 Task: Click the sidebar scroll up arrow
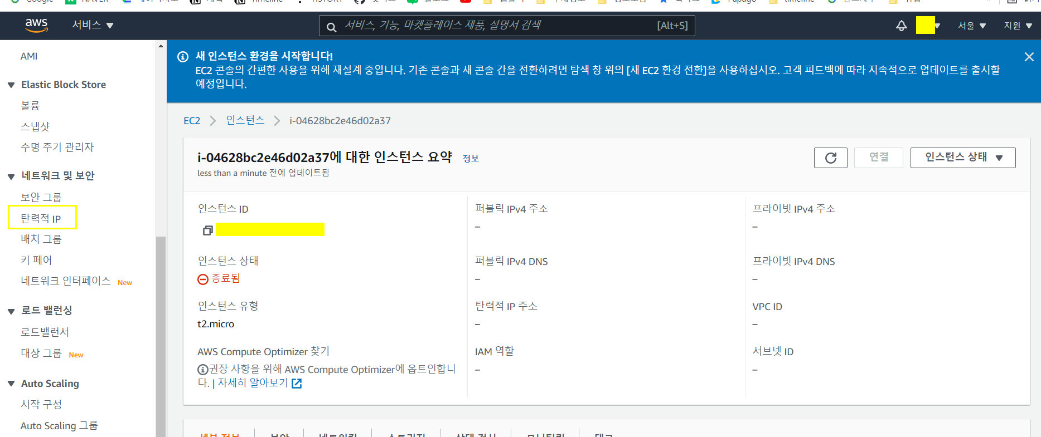[x=161, y=46]
